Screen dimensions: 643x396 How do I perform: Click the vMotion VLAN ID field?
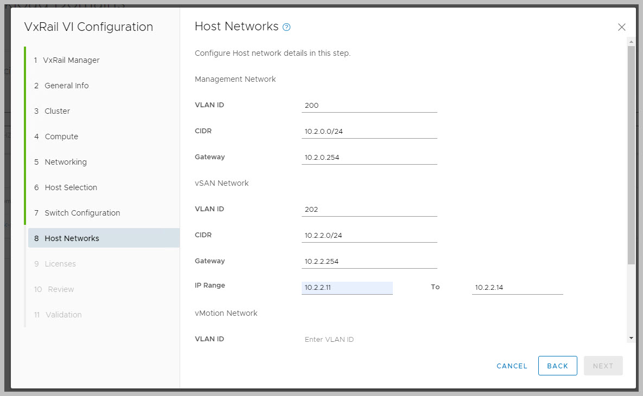coord(369,340)
